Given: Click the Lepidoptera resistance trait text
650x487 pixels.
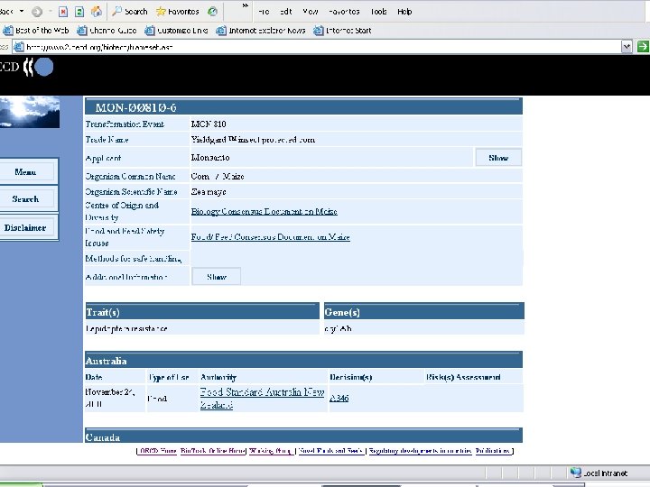Looking at the screenshot, I should click(x=126, y=328).
